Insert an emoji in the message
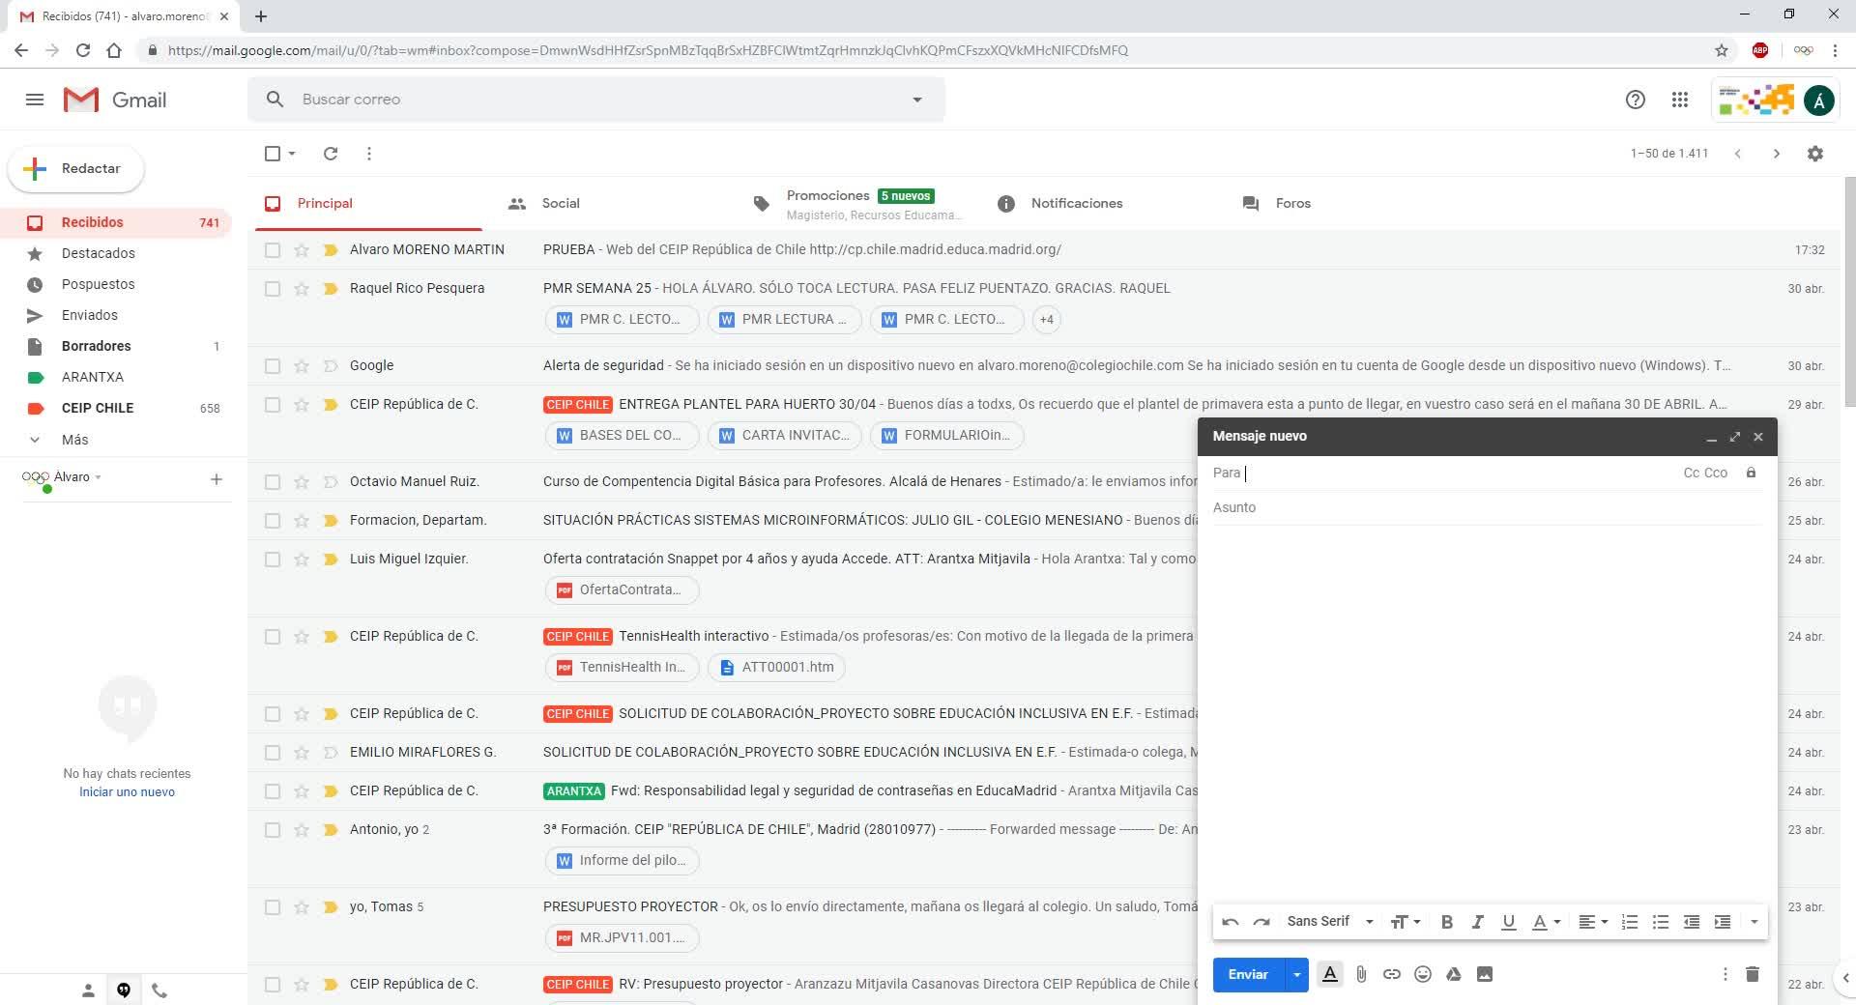 [1423, 974]
